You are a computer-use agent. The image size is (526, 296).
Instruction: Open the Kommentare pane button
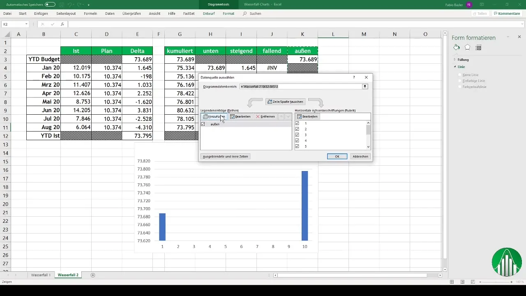tap(507, 14)
